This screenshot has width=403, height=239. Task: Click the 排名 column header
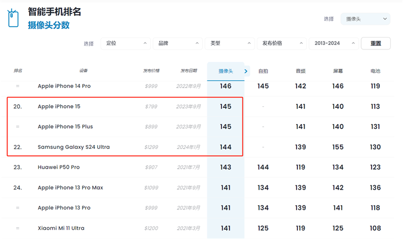click(x=18, y=71)
